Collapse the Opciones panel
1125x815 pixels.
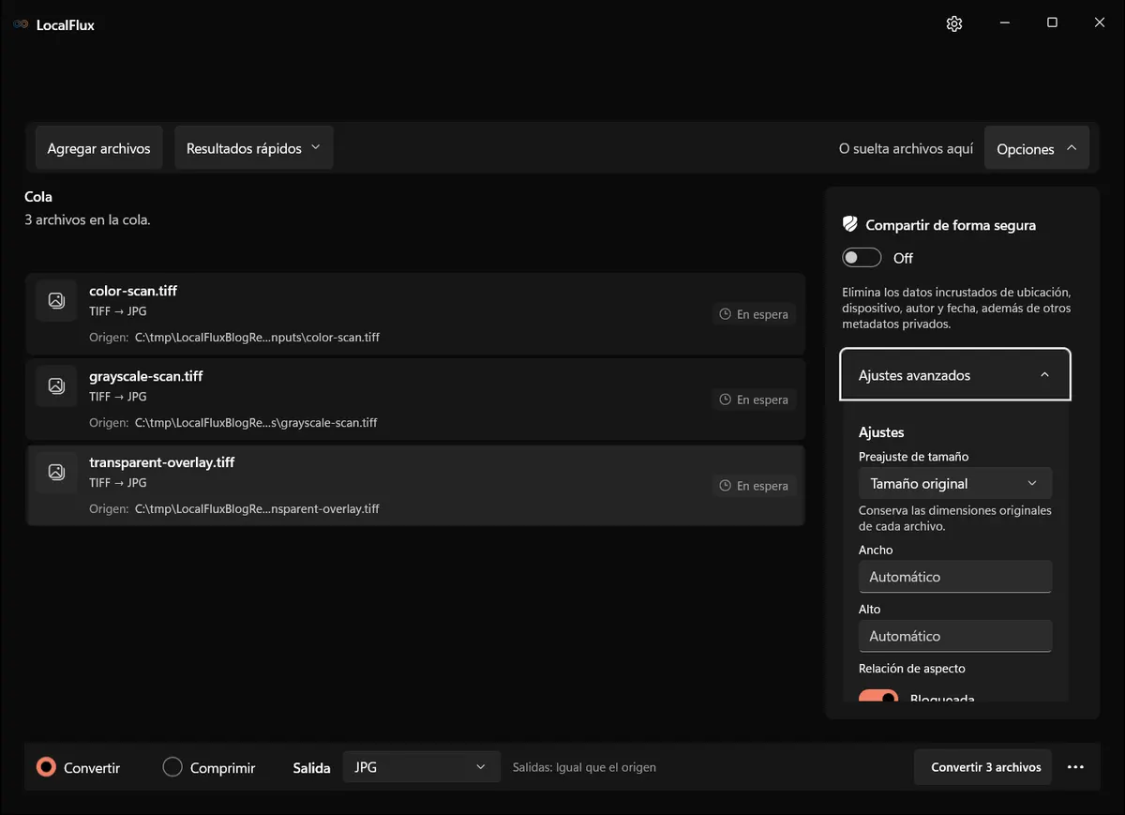point(1037,148)
